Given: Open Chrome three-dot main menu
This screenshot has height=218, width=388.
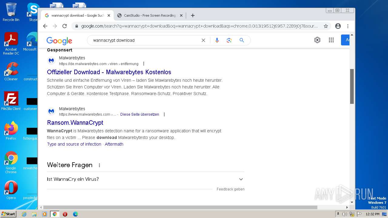Looking at the screenshot, I should [x=348, y=26].
